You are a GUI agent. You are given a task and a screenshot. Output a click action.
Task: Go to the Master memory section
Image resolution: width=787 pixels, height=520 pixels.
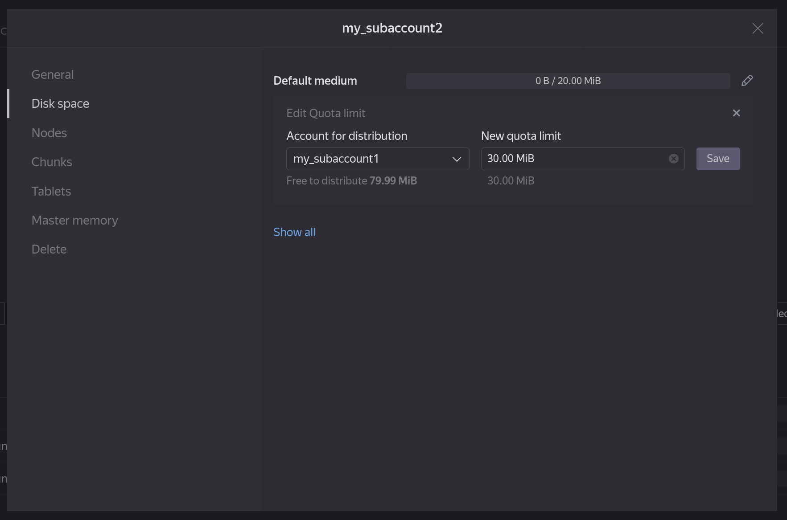click(74, 220)
